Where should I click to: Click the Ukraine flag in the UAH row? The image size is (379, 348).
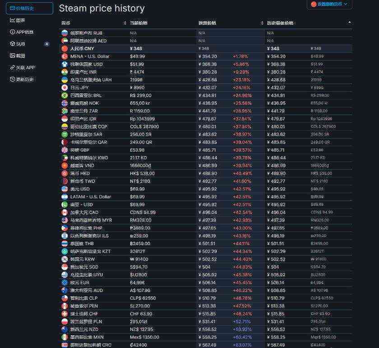tap(65, 80)
